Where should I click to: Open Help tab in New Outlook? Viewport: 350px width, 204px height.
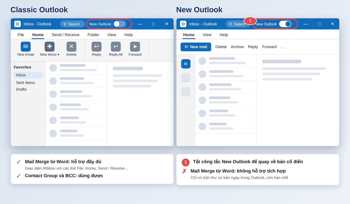224,35
